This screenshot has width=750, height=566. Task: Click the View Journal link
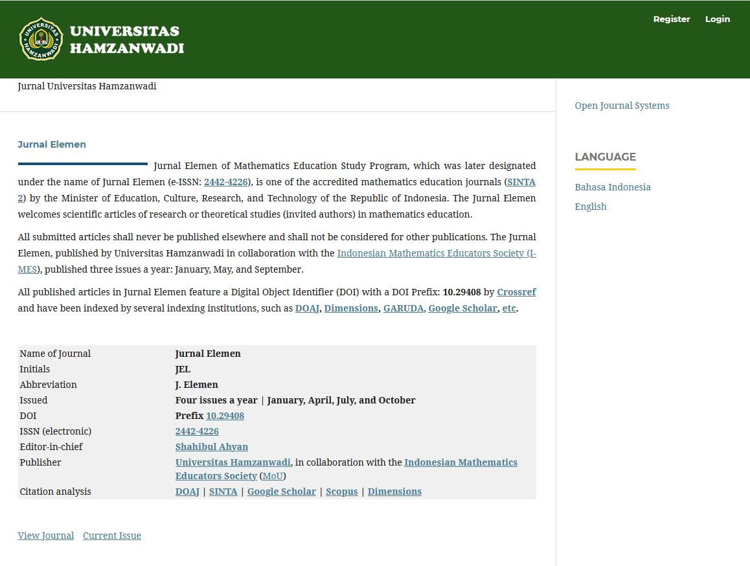[x=45, y=536]
